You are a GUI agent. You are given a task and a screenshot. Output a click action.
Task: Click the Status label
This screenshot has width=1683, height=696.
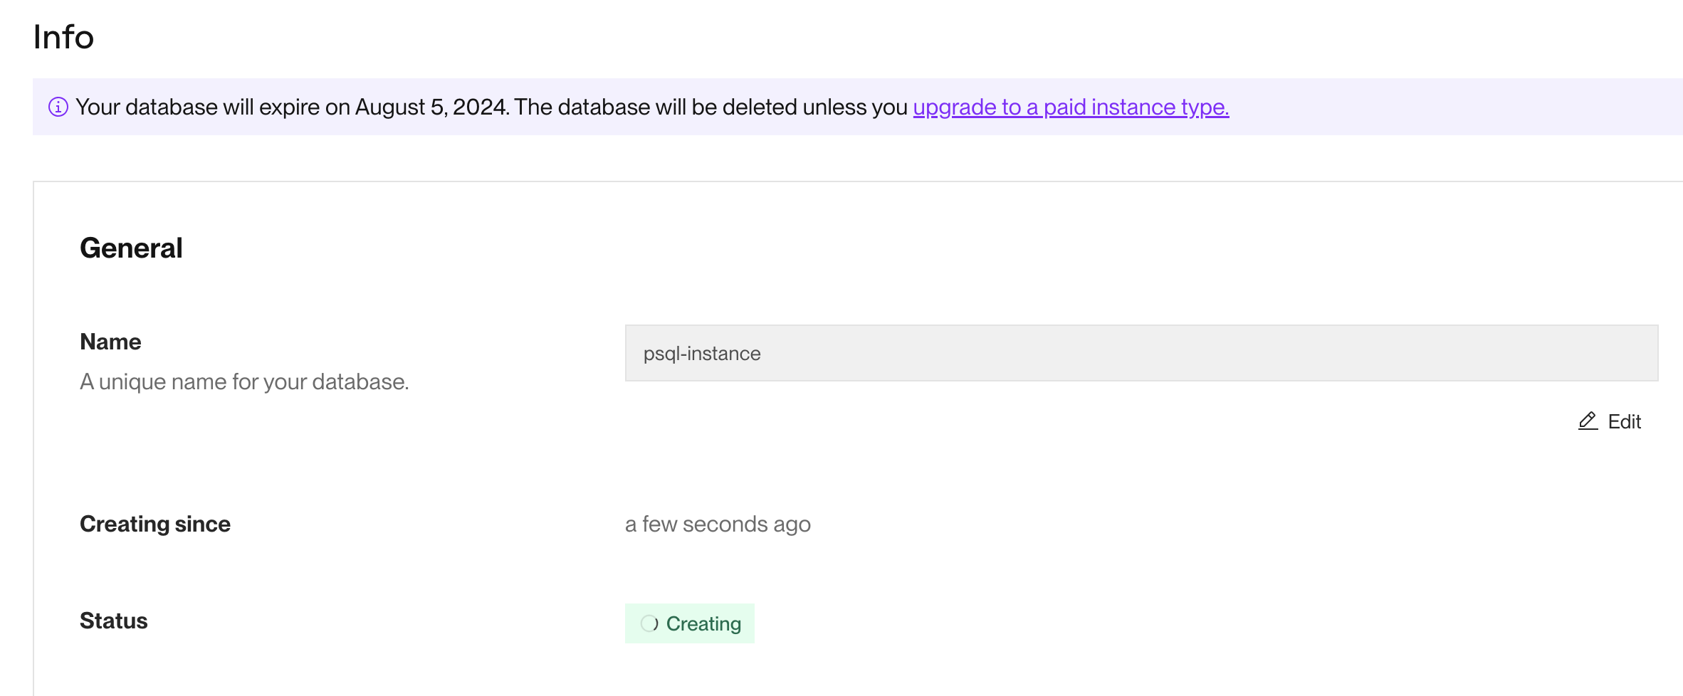[x=114, y=621]
